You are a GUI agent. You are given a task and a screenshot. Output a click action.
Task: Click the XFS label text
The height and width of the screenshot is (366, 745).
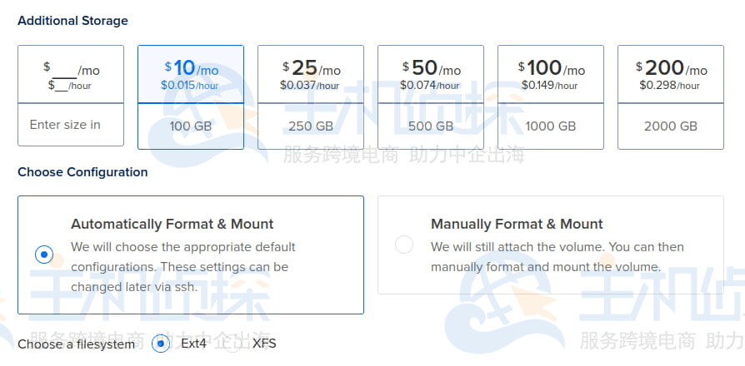click(264, 343)
